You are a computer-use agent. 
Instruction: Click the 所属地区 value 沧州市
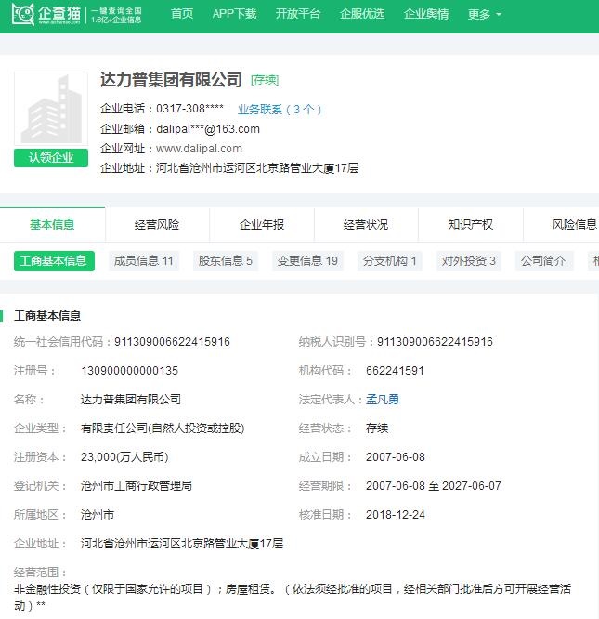(98, 515)
